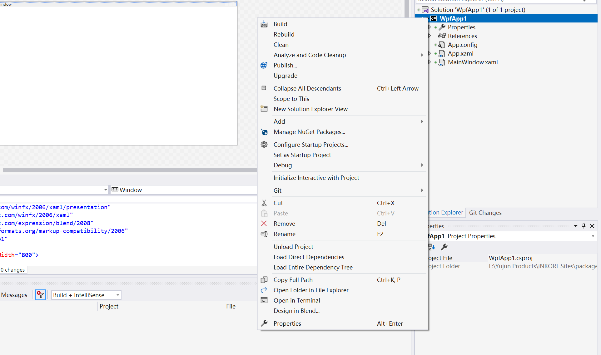Open the WpfApp1 Project Properties object dropdown

[x=593, y=236]
